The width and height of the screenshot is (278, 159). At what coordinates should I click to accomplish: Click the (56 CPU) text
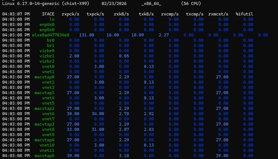(191, 4)
